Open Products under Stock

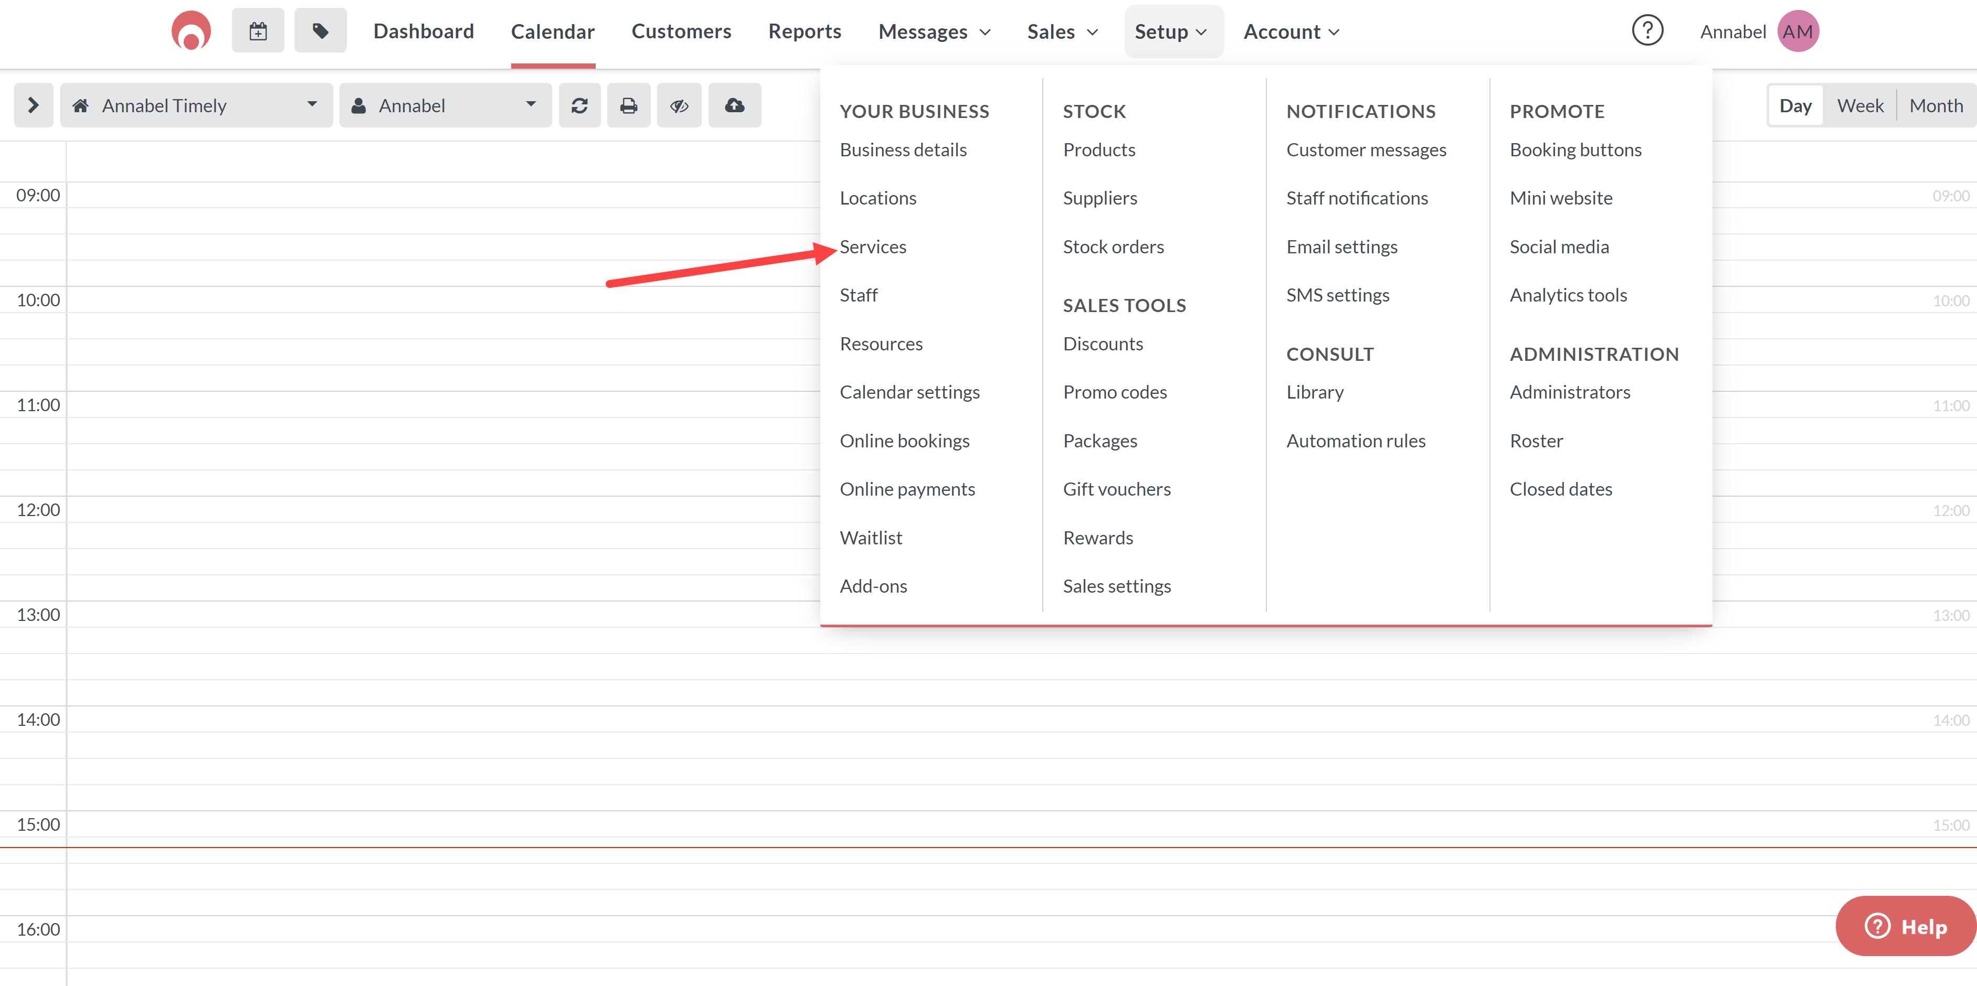click(x=1099, y=149)
